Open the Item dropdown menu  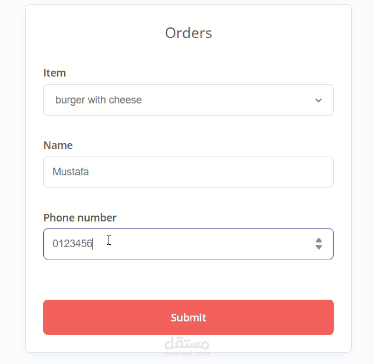point(188,100)
